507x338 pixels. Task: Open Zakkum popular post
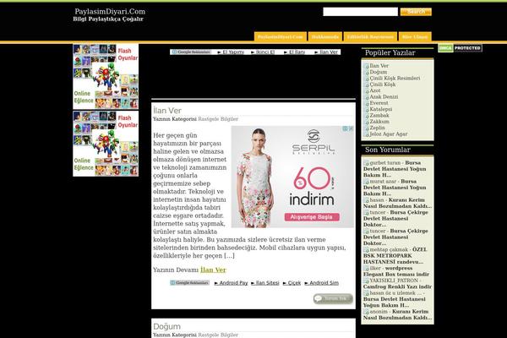379,122
